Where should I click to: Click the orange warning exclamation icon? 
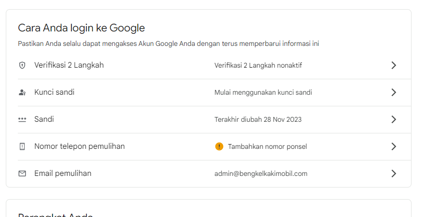[x=219, y=146]
